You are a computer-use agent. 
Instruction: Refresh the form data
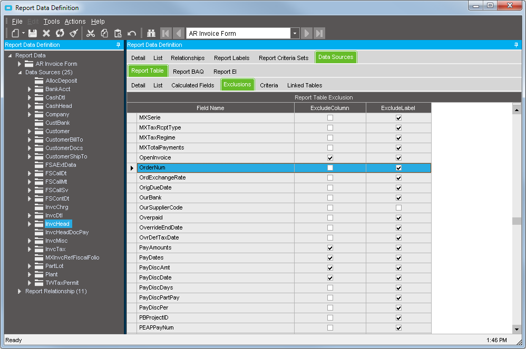[60, 33]
